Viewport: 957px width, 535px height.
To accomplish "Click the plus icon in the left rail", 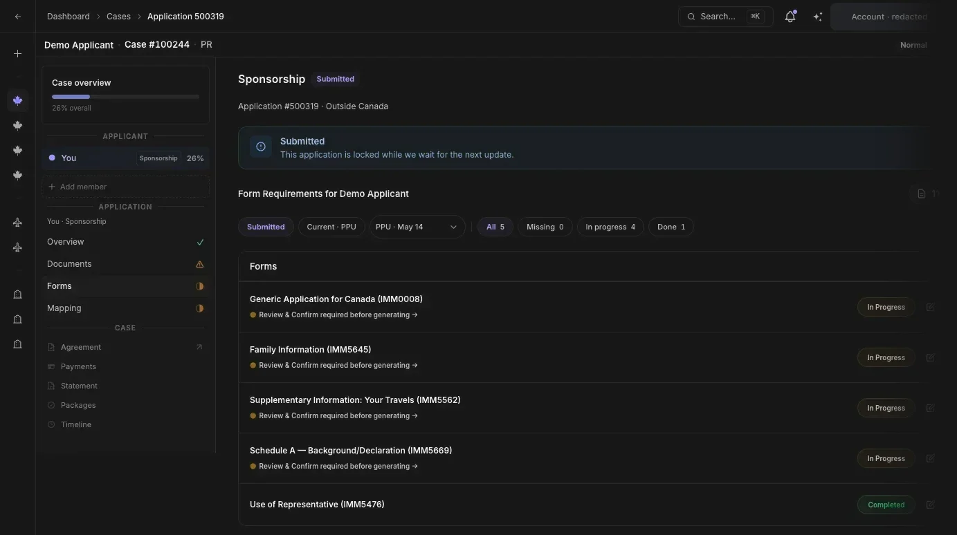I will pos(18,54).
